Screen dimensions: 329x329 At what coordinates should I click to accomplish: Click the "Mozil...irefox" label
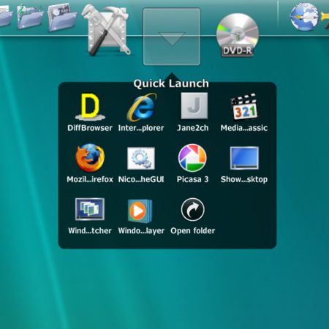(90, 179)
